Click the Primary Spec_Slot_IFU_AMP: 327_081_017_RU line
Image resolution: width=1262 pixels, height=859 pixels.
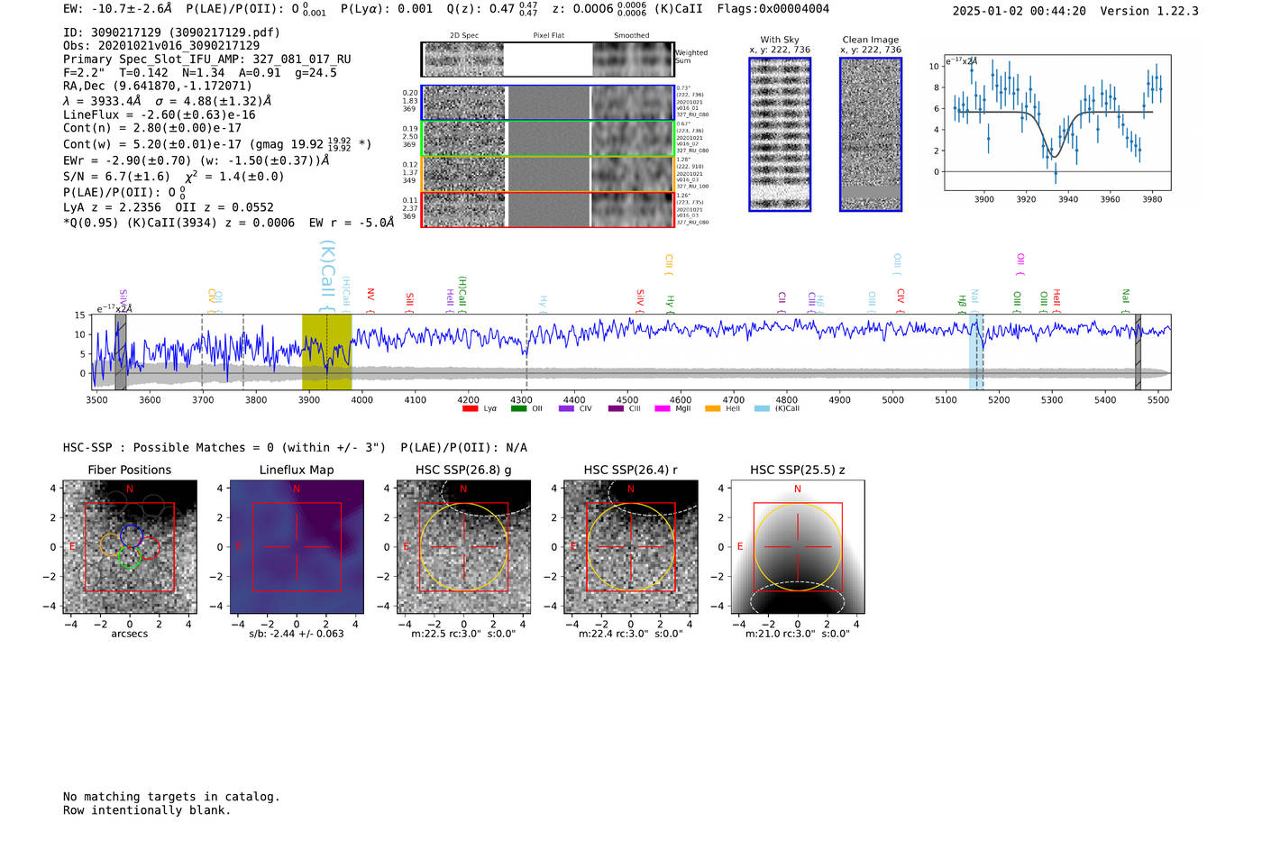tap(207, 59)
